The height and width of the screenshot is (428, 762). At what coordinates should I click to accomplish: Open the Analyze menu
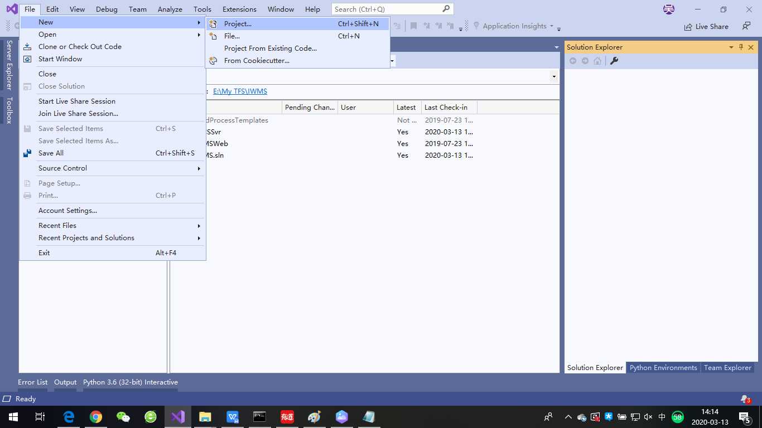click(x=170, y=9)
